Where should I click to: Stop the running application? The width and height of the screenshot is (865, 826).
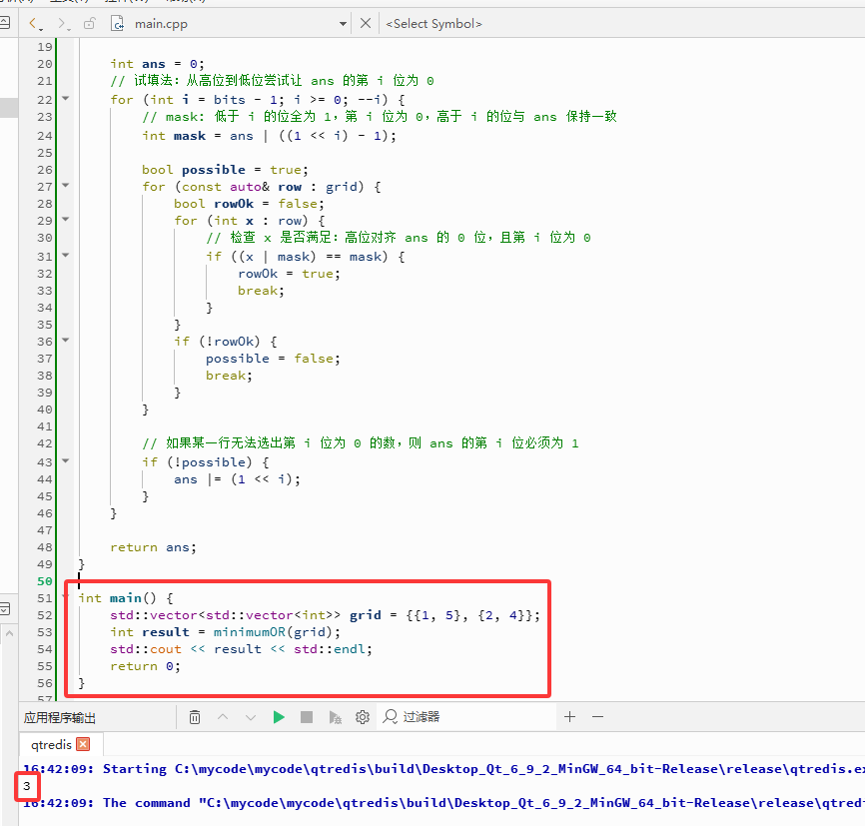point(307,717)
